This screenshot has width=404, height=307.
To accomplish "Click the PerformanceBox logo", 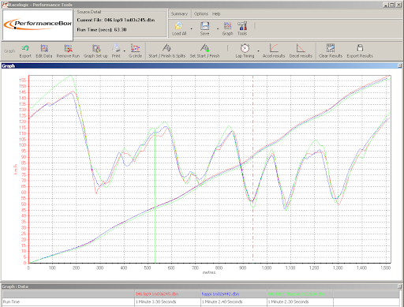I will tap(38, 24).
